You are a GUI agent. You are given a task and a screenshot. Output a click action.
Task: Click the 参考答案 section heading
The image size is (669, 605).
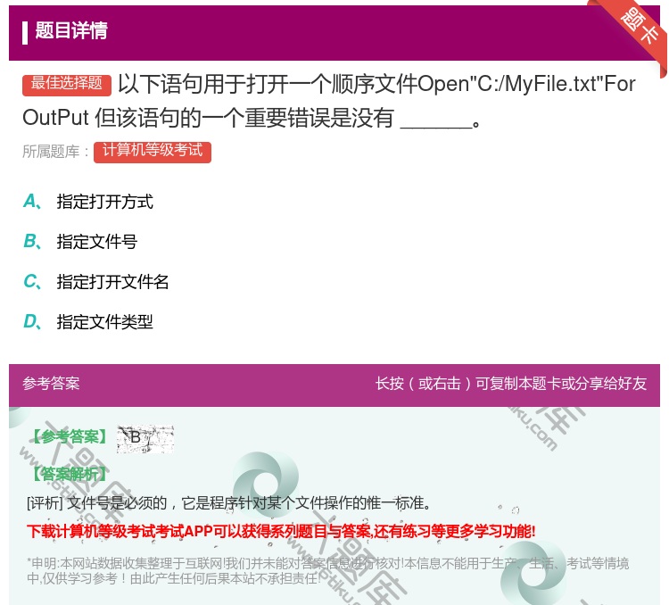[x=51, y=384]
